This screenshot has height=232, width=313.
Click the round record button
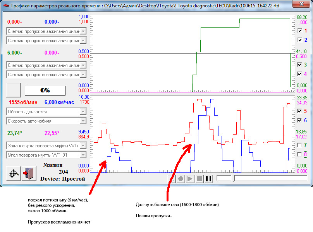tap(181, 179)
